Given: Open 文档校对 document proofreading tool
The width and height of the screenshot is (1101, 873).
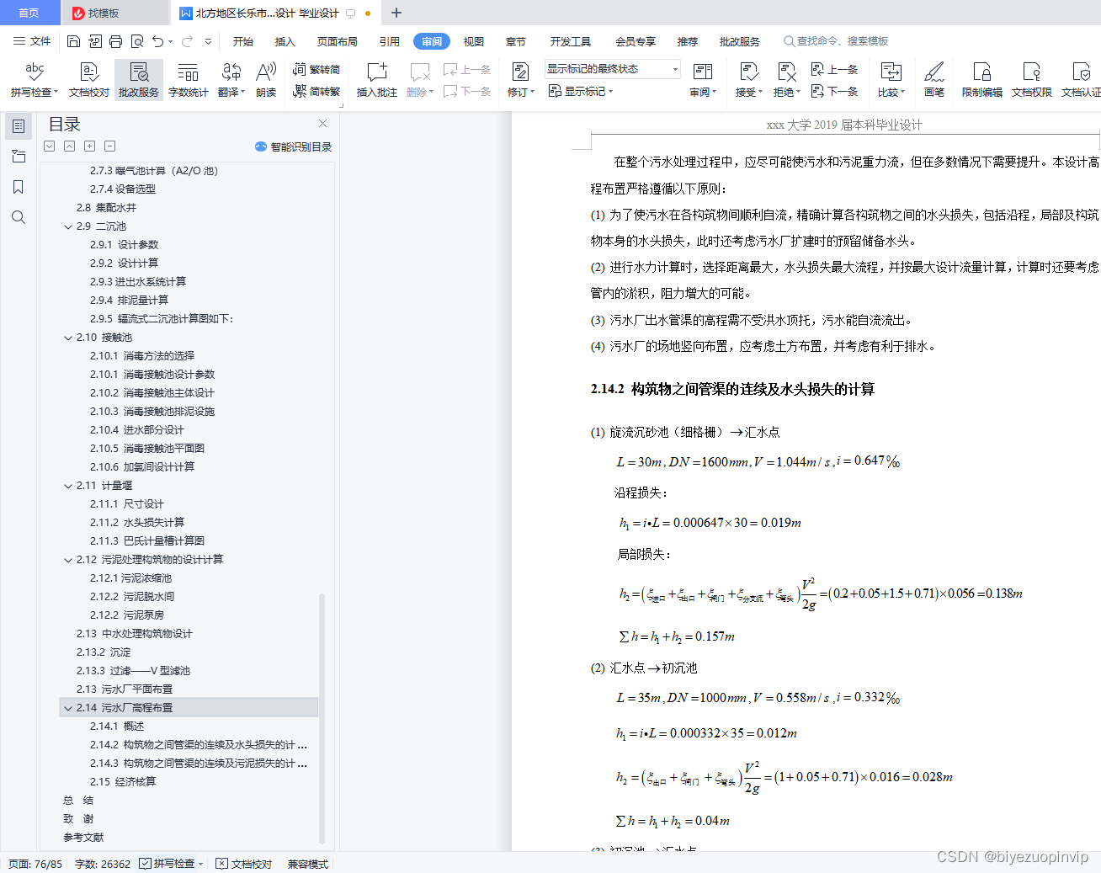Looking at the screenshot, I should point(89,80).
